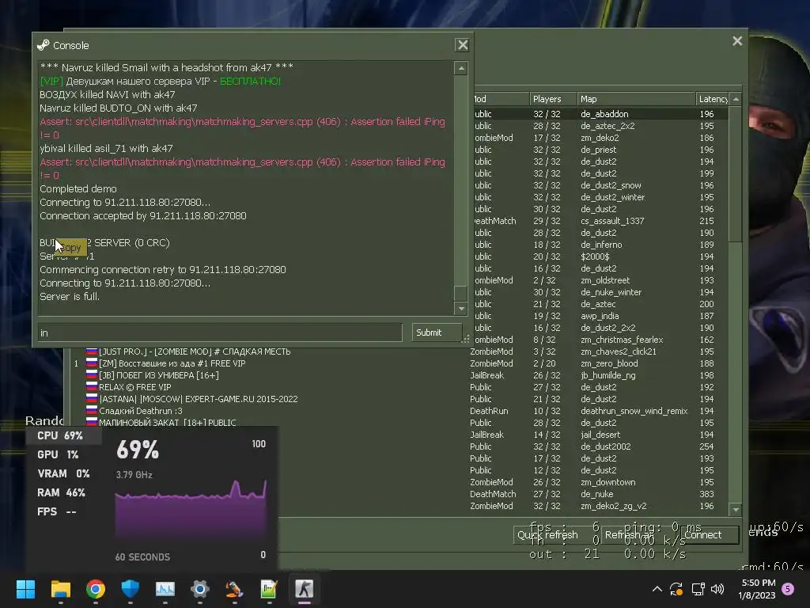
Task: Select jail_desert server row
Action: pyautogui.click(x=504, y=435)
